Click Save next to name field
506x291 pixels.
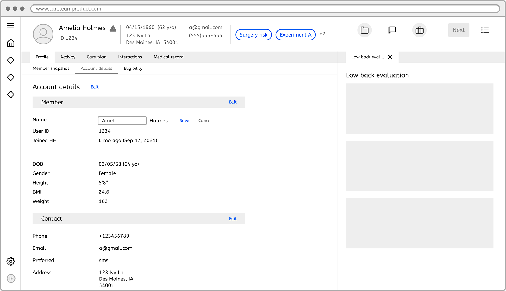pyautogui.click(x=184, y=121)
